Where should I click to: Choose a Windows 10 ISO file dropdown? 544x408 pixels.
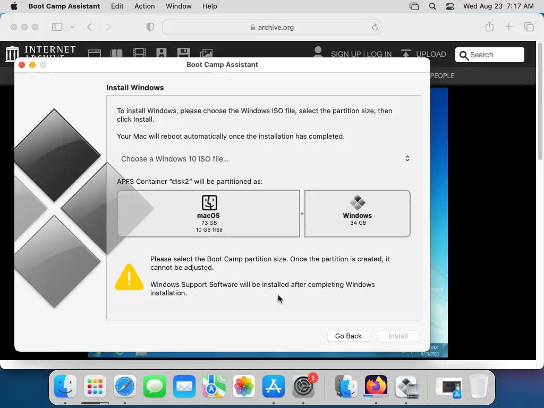[266, 158]
